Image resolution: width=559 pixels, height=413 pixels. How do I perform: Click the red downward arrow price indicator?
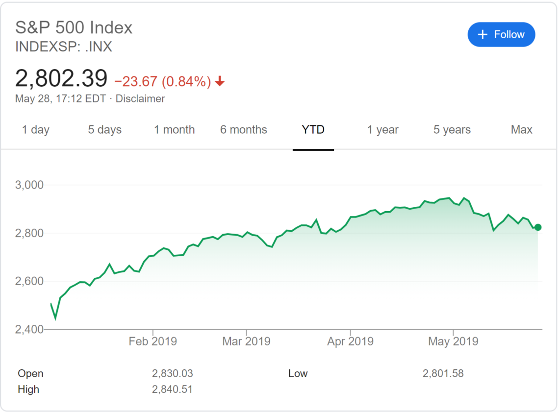click(x=219, y=81)
